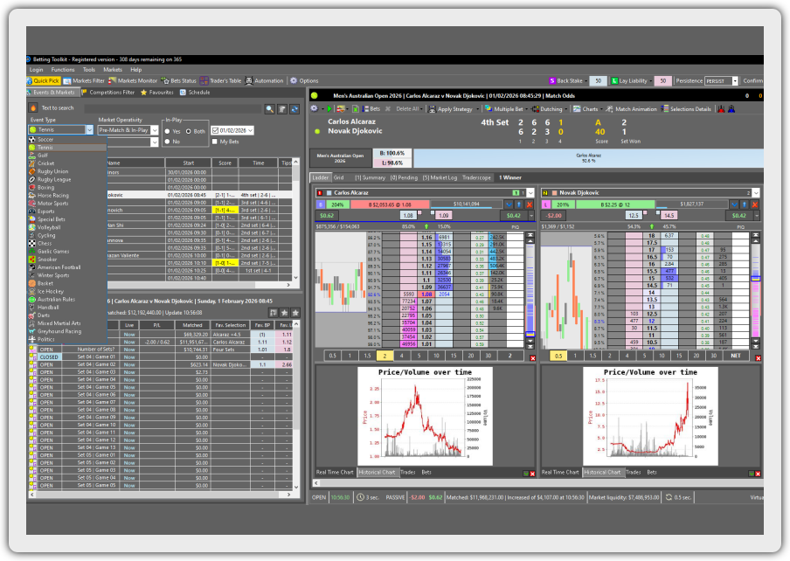Select stake 0.5 on Djokovic ladder stake row

(558, 356)
